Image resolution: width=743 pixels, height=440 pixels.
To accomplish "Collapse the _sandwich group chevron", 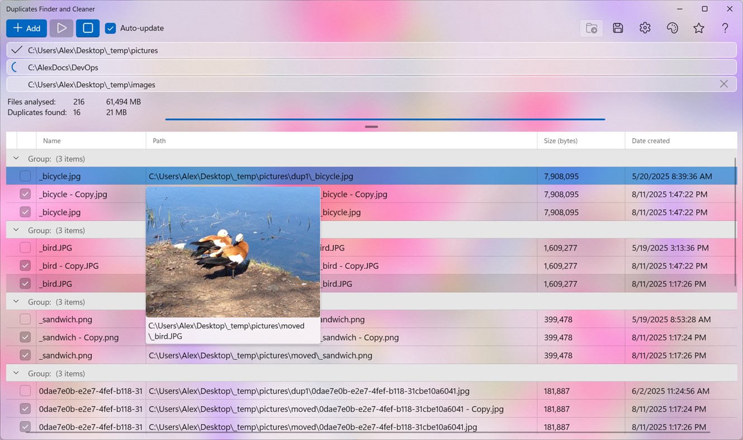I will pyautogui.click(x=16, y=301).
